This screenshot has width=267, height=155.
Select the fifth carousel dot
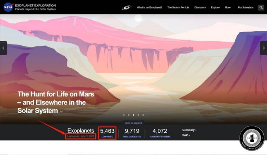(x=143, y=115)
